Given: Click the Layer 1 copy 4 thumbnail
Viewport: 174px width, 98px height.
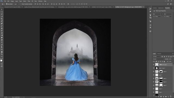Looking at the screenshot, I should (157, 68).
